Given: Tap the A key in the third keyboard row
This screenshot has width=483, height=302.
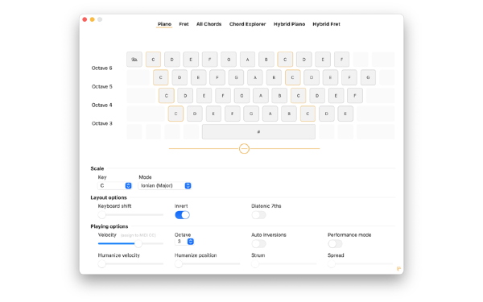Looking at the screenshot, I should tap(261, 96).
